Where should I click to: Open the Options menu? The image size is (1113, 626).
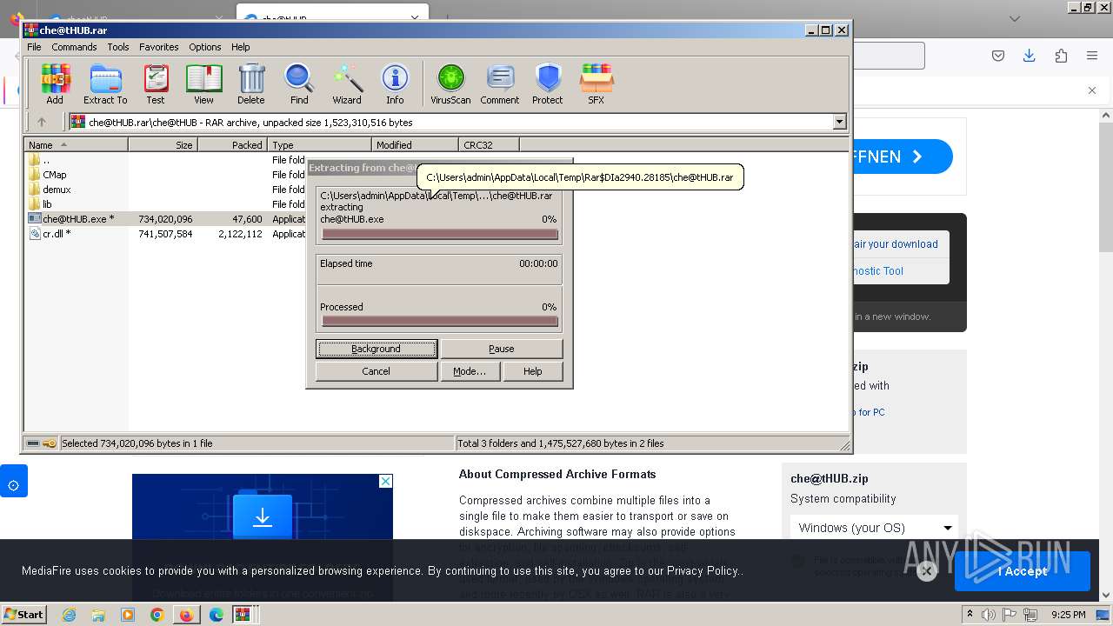point(205,47)
